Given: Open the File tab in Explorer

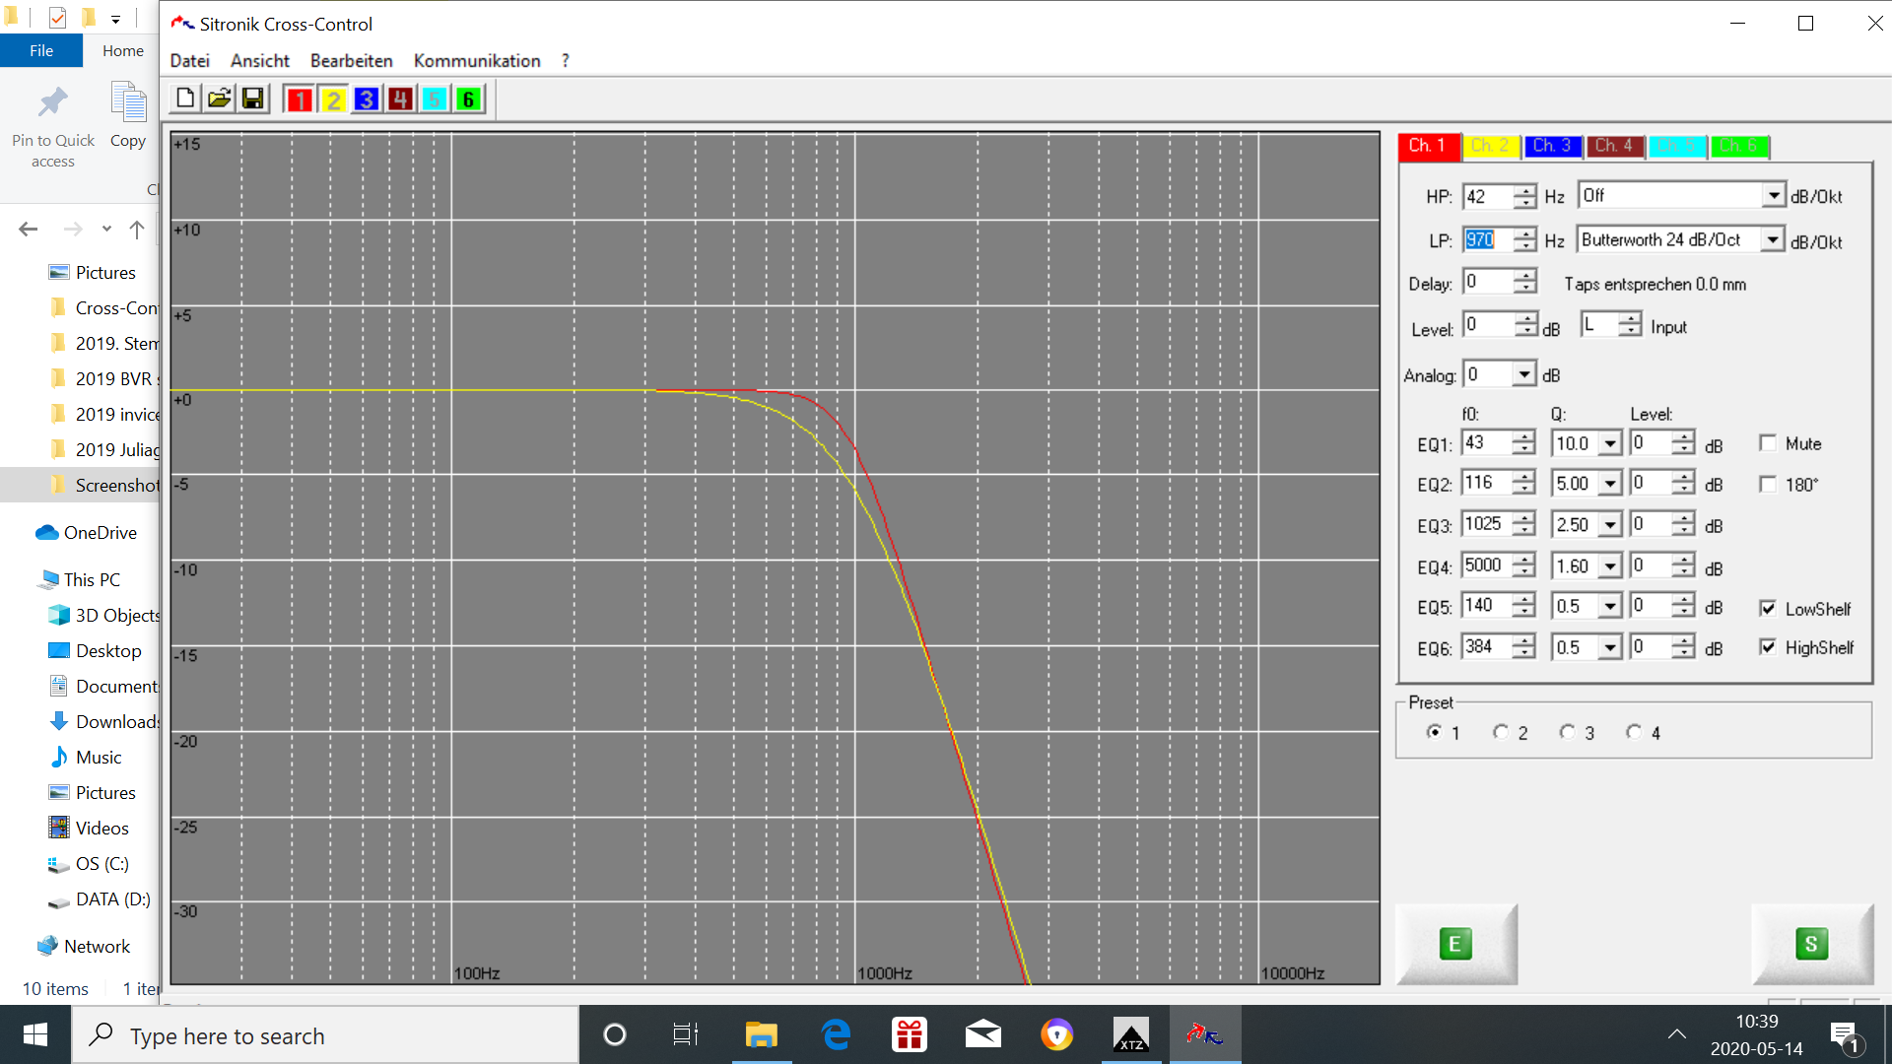Looking at the screenshot, I should 41,50.
